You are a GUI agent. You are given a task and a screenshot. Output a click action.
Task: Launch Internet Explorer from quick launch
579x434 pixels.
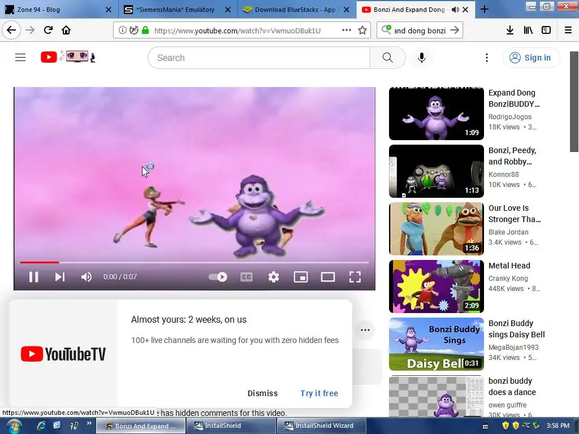[41, 426]
